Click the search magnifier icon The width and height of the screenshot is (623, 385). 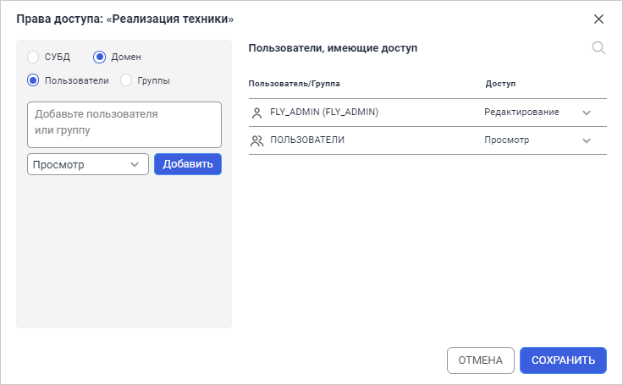coord(598,48)
